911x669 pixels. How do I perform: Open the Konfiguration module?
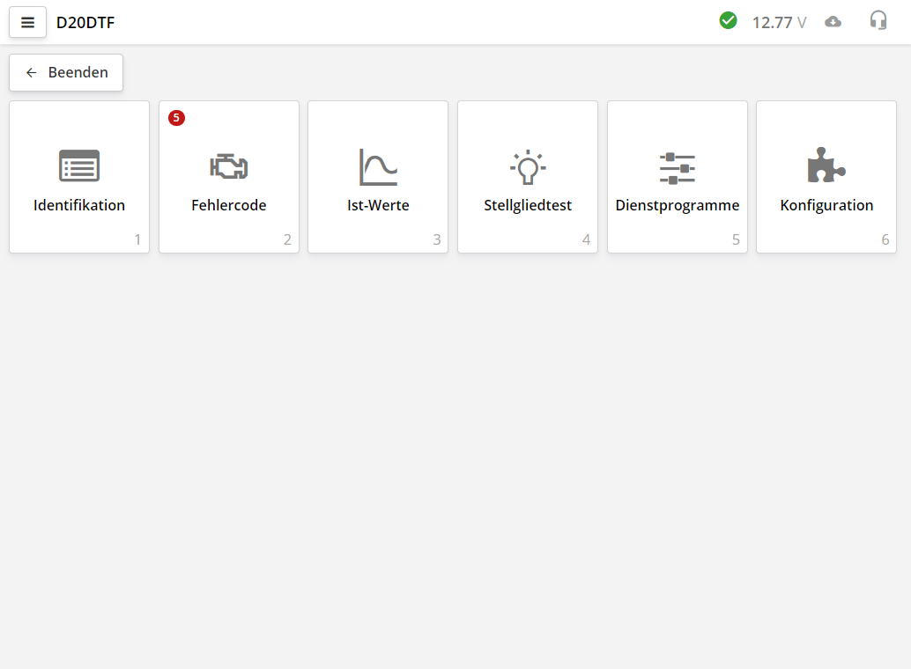pos(826,176)
